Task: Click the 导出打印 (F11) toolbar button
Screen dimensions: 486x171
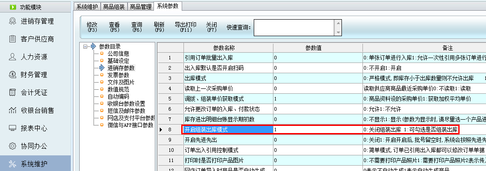Action: (186, 27)
